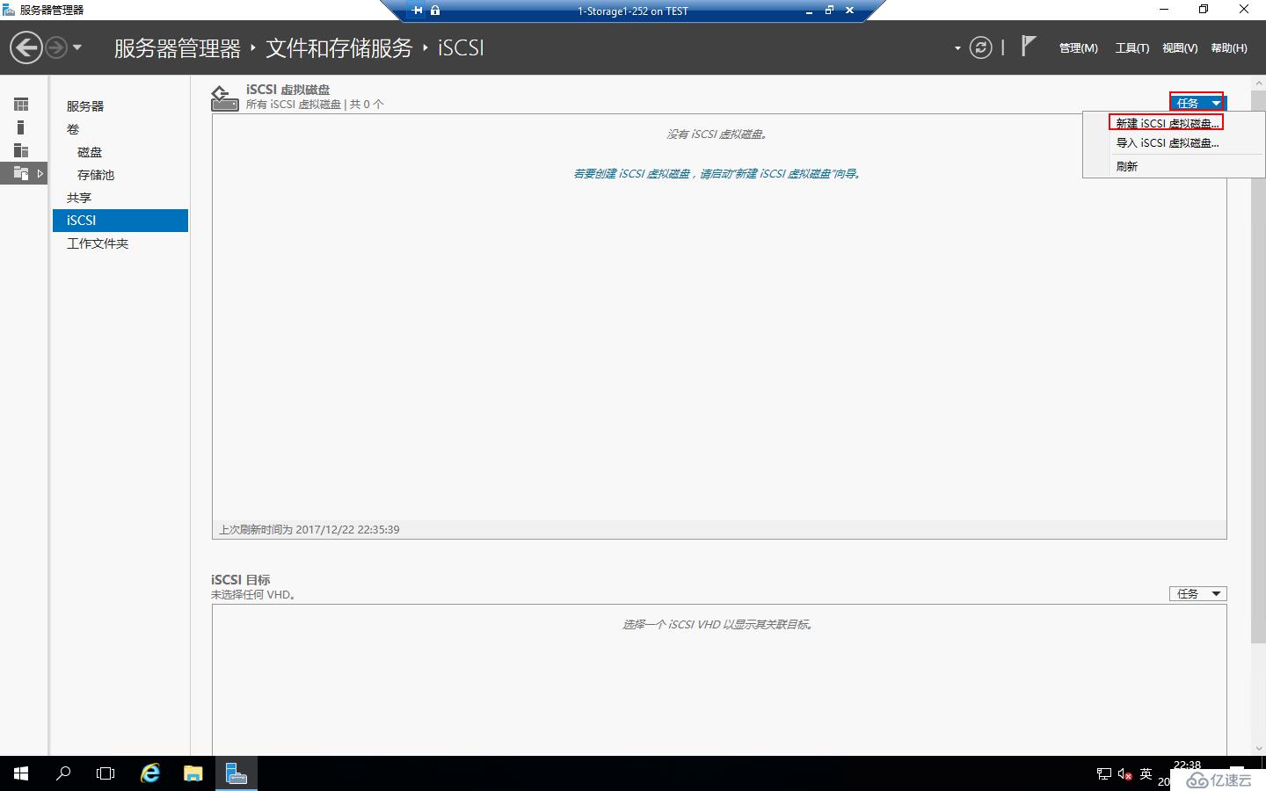The height and width of the screenshot is (791, 1266).
Task: Go back with the back arrow button
Action: click(x=26, y=47)
